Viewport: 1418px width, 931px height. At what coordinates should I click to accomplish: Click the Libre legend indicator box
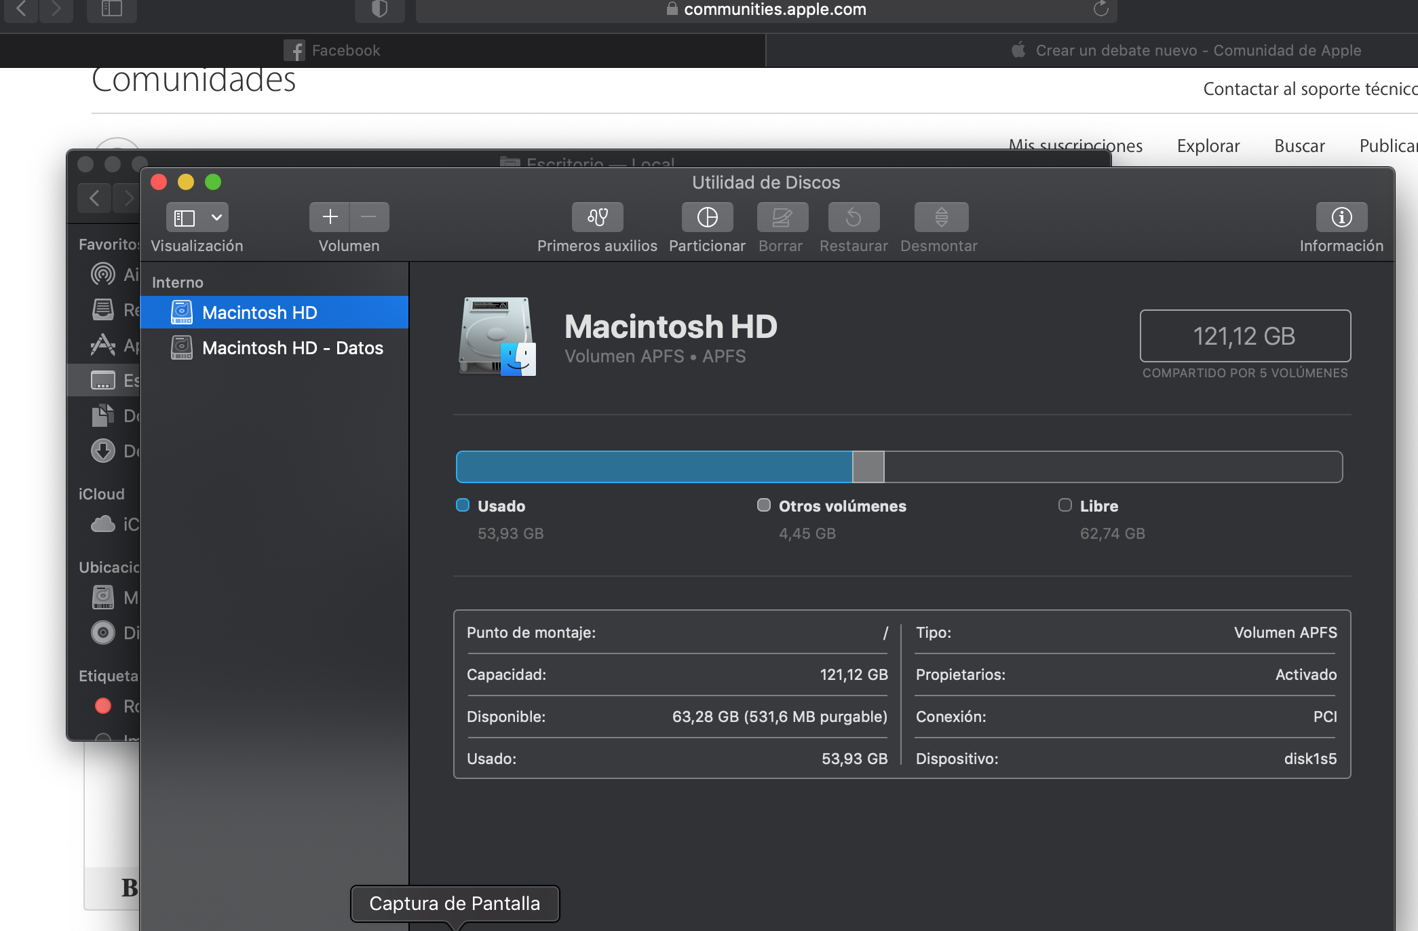[1065, 505]
